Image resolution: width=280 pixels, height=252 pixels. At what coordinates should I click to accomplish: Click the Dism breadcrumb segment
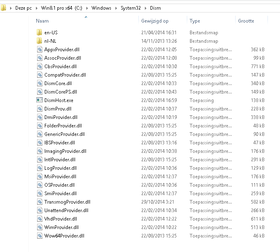(155, 8)
